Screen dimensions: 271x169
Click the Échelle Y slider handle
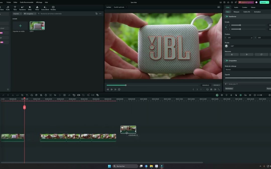click(x=240, y=29)
